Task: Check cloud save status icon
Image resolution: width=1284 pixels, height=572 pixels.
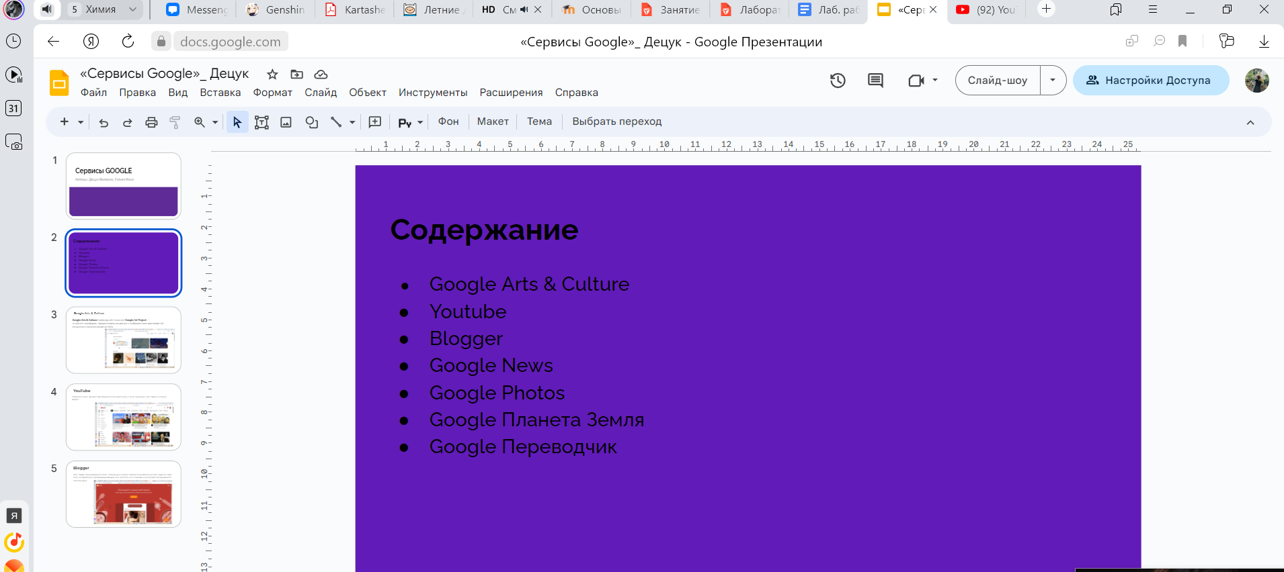Action: tap(321, 75)
